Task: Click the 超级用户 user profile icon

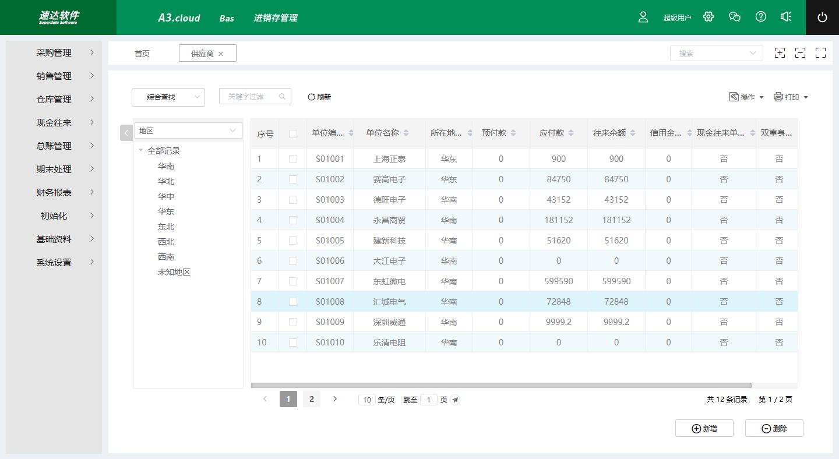Action: 643,17
